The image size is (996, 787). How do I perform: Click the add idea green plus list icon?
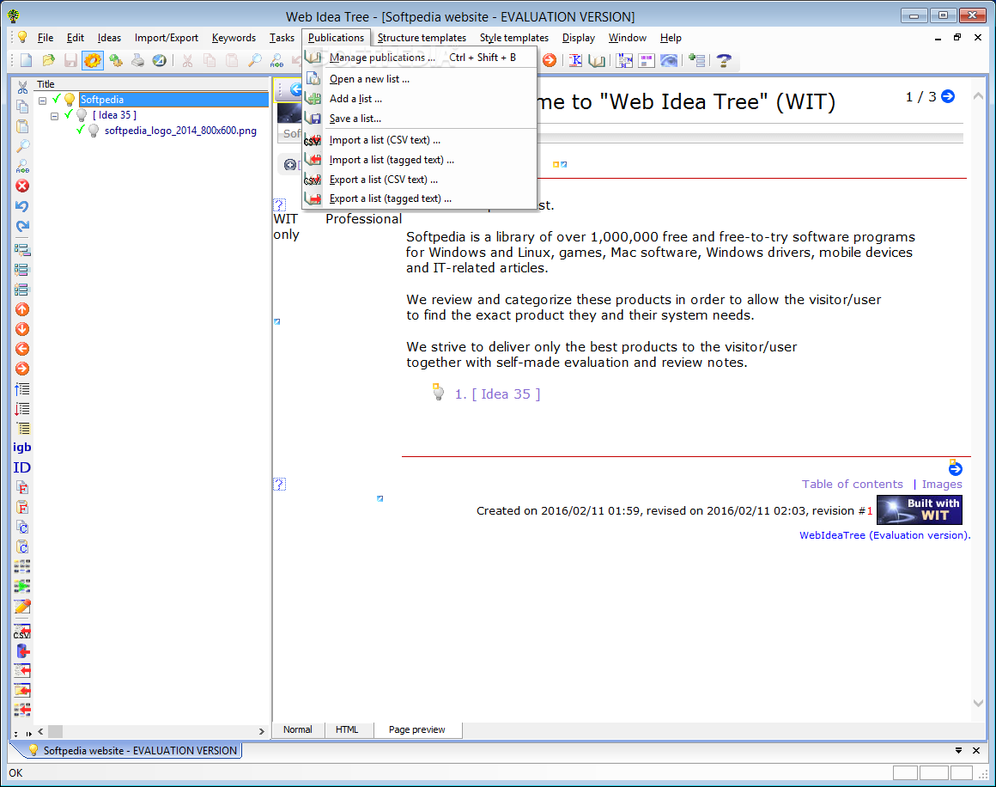click(x=697, y=60)
